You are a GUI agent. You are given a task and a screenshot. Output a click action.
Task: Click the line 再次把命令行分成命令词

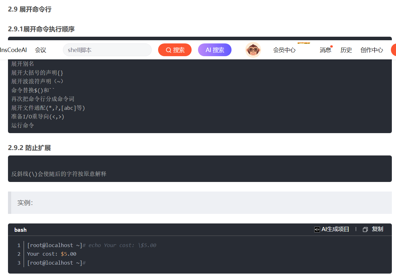pos(43,99)
